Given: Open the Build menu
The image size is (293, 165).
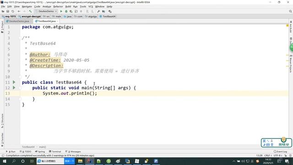Looking at the screenshot, I should [x=68, y=6].
